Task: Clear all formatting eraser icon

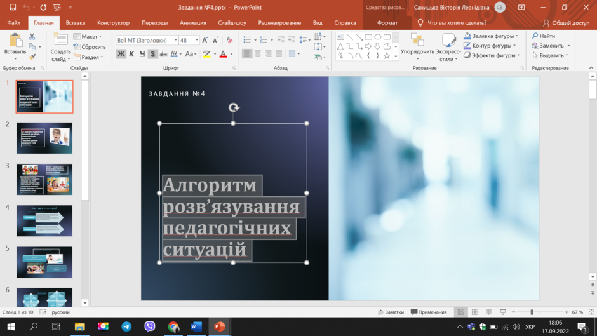Action: (x=229, y=40)
